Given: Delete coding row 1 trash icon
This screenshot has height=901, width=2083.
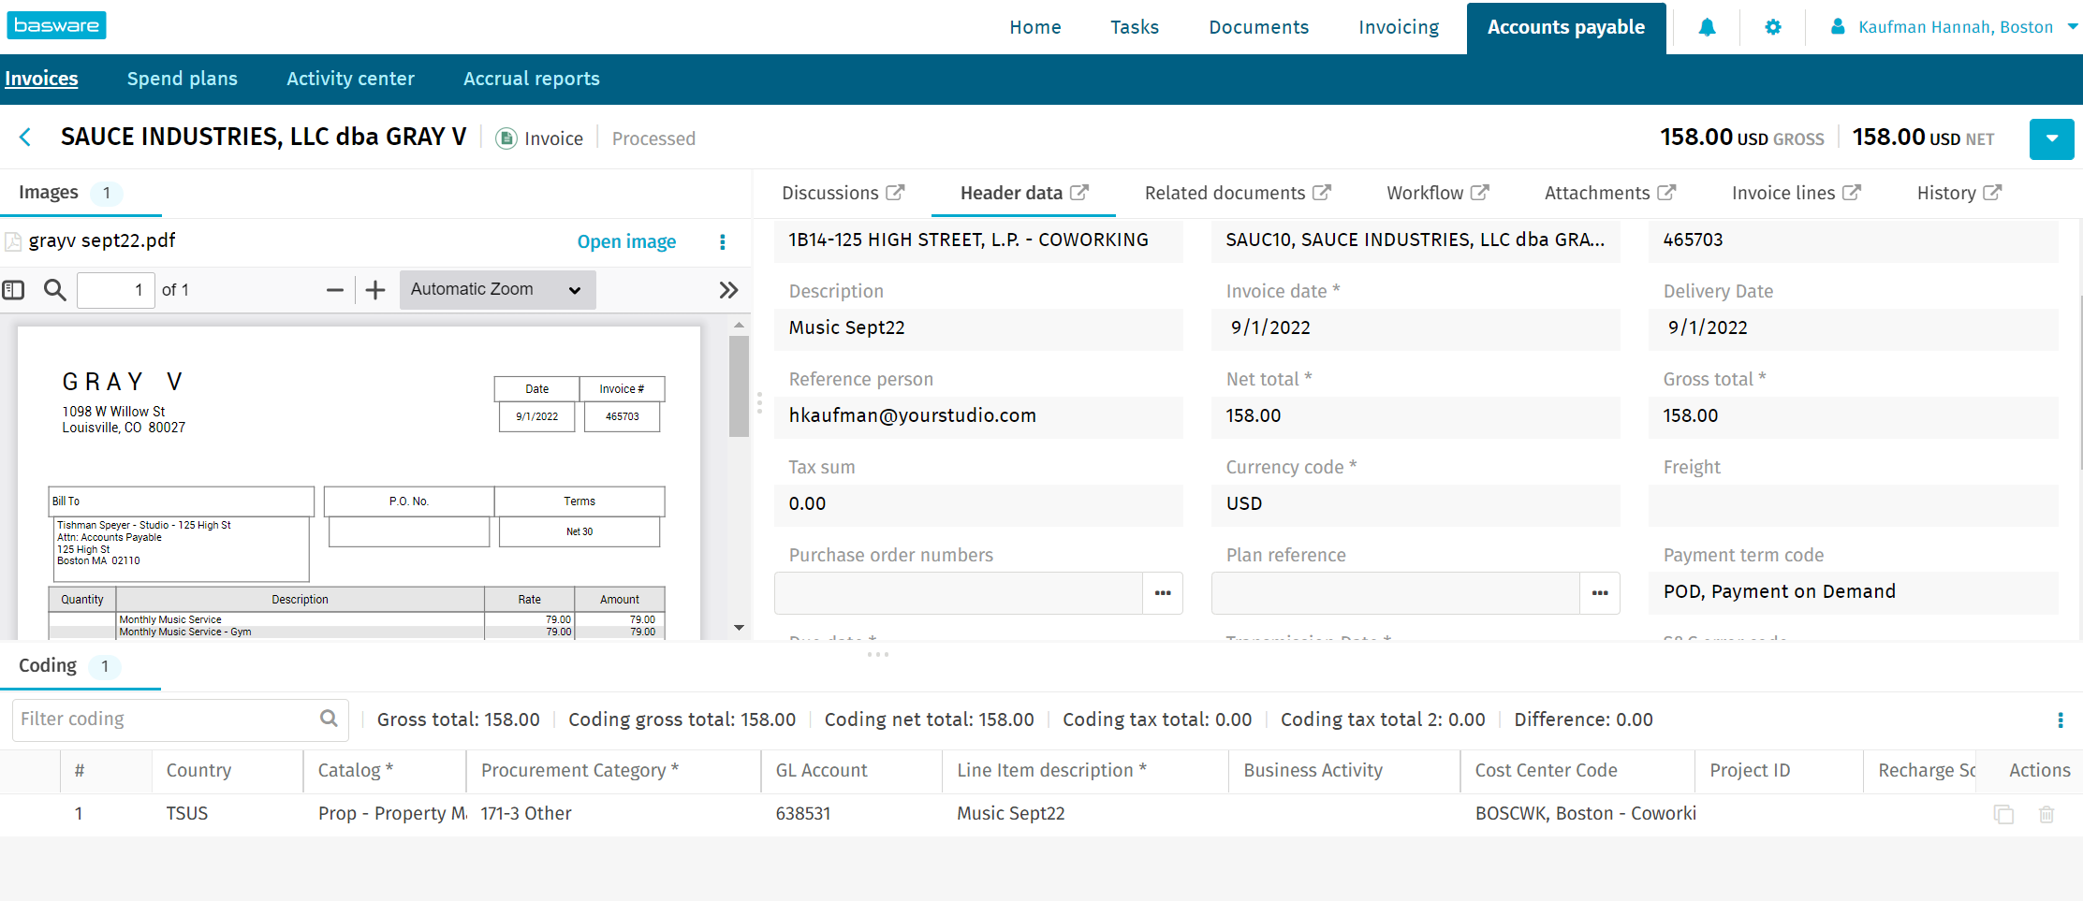Looking at the screenshot, I should point(2046,814).
